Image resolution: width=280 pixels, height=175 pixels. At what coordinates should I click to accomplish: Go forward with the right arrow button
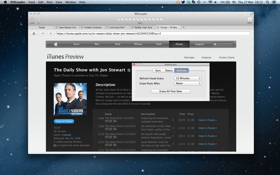pyautogui.click(x=51, y=34)
